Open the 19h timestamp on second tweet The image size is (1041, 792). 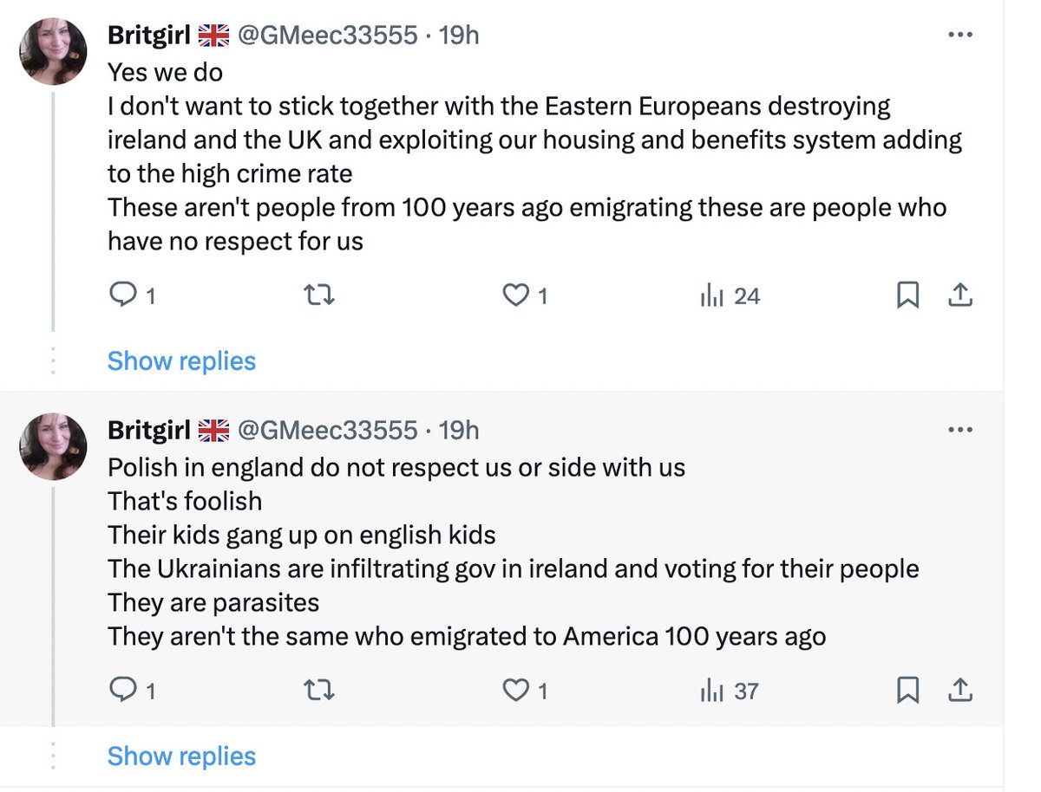[459, 430]
